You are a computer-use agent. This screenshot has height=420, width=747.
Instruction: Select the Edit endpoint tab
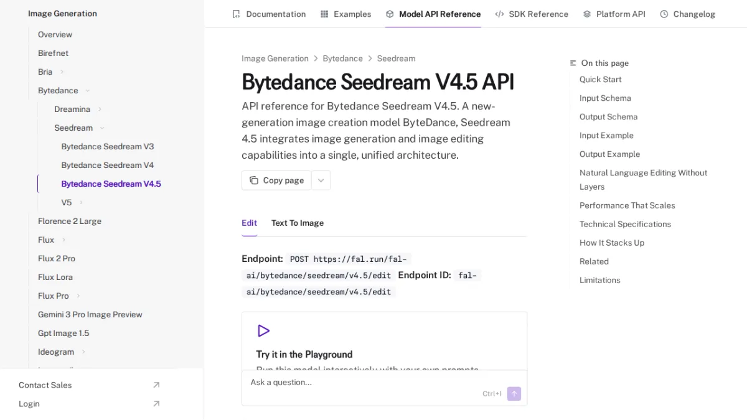pyautogui.click(x=249, y=223)
